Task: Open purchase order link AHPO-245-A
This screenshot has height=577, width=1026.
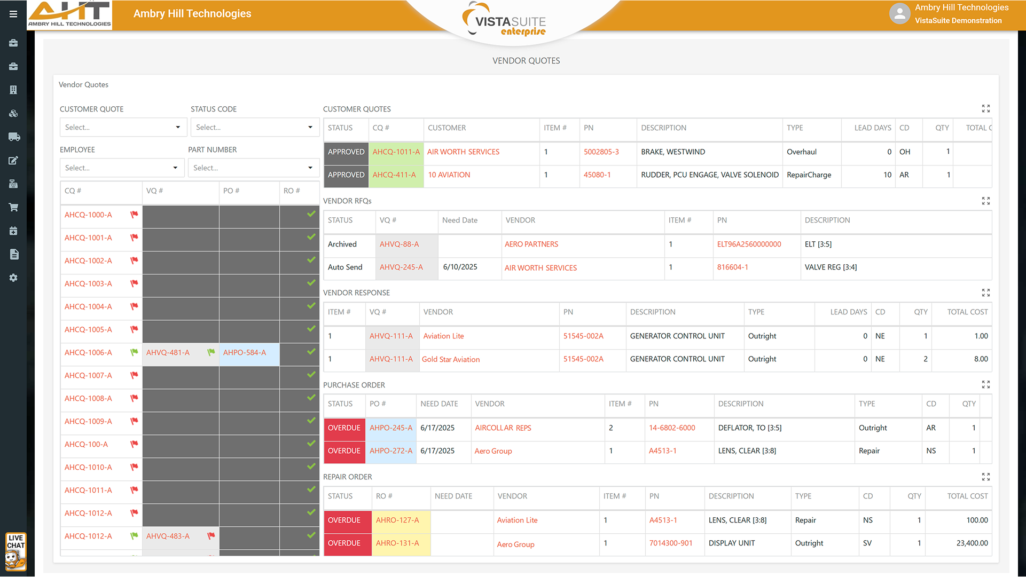Action: (390, 428)
